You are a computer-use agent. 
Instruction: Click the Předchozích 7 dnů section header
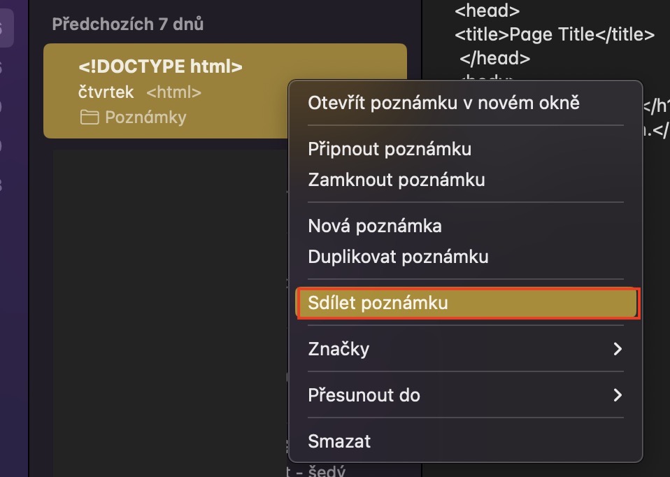click(128, 24)
